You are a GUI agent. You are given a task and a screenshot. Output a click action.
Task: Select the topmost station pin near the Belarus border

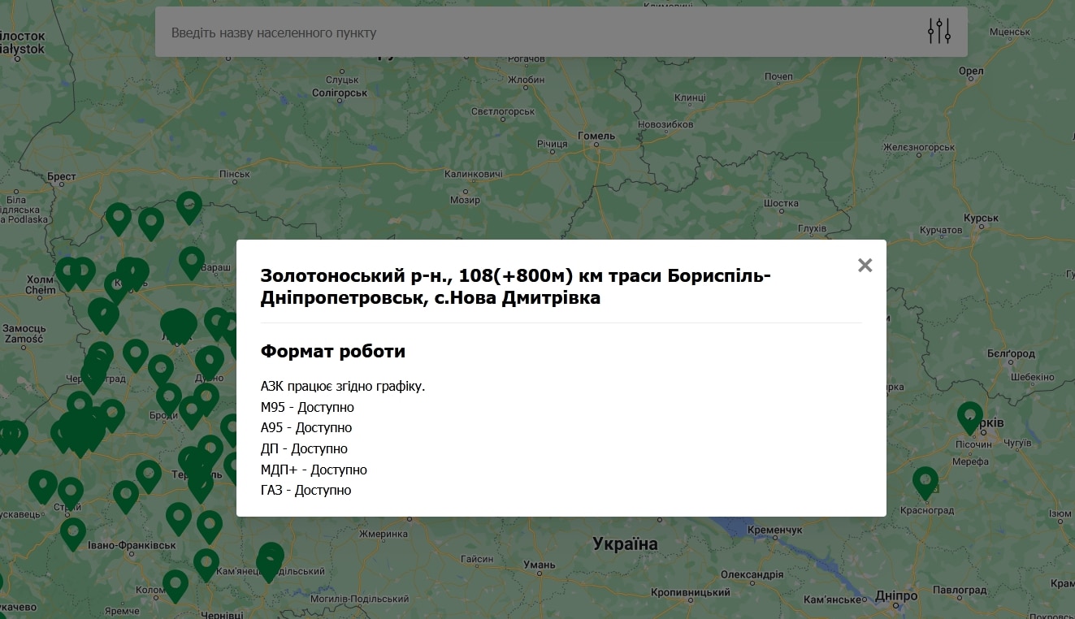(x=189, y=207)
